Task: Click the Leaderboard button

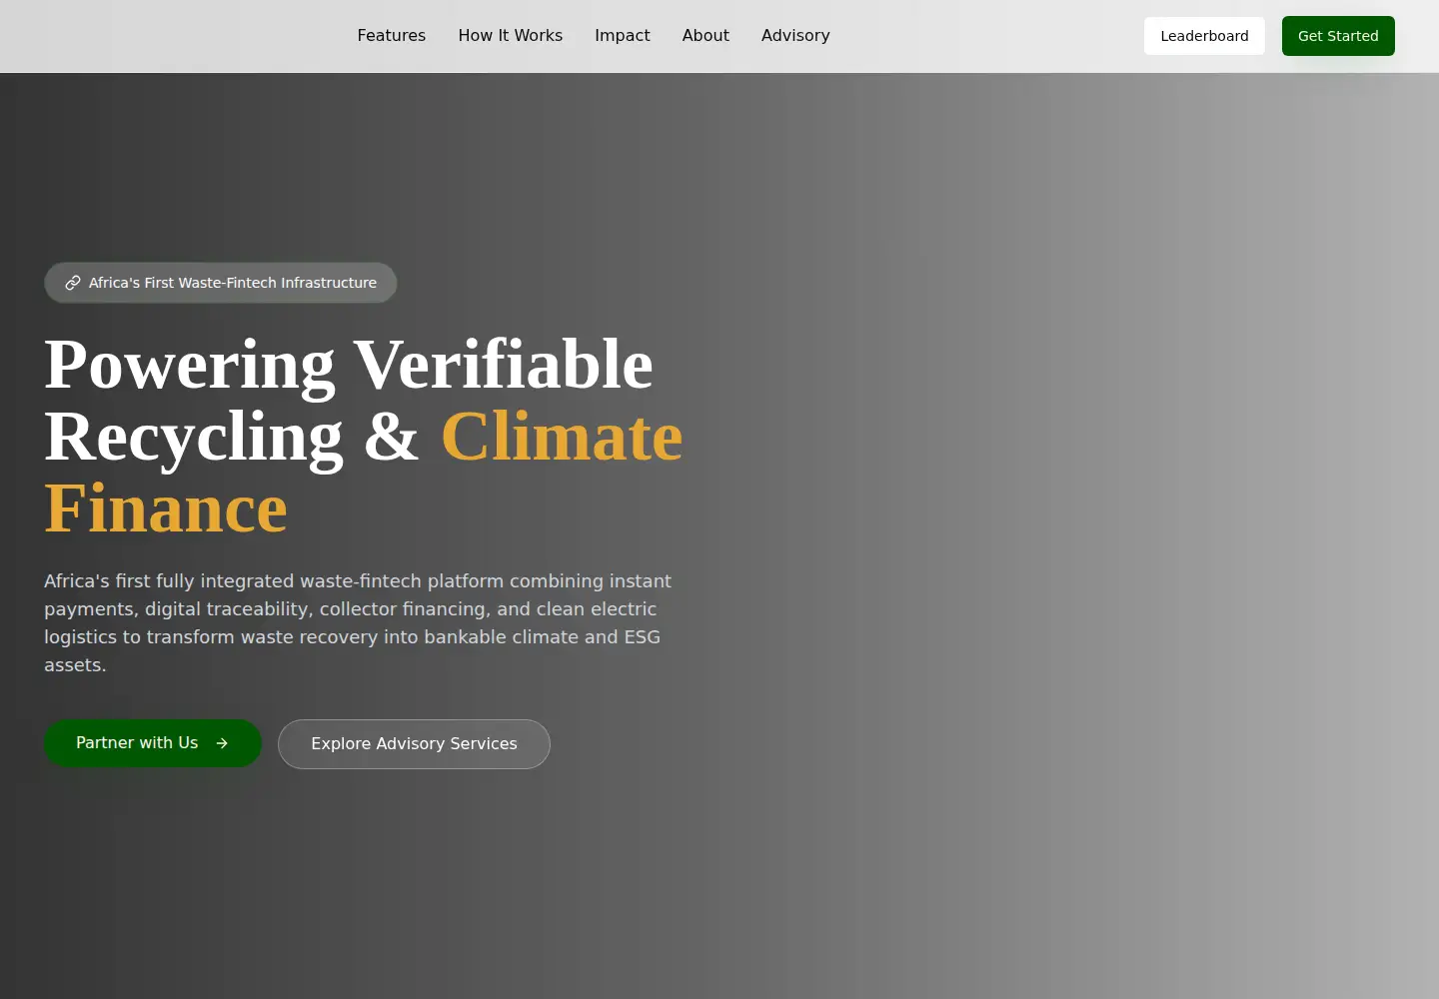Action: pyautogui.click(x=1204, y=36)
